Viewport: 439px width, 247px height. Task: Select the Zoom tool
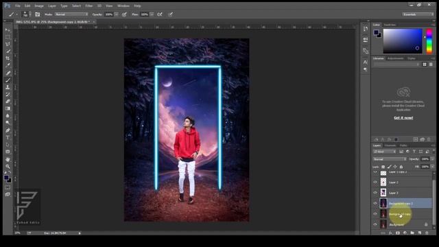(x=8, y=167)
